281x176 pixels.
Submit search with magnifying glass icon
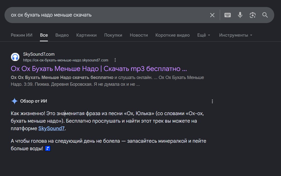click(x=265, y=15)
